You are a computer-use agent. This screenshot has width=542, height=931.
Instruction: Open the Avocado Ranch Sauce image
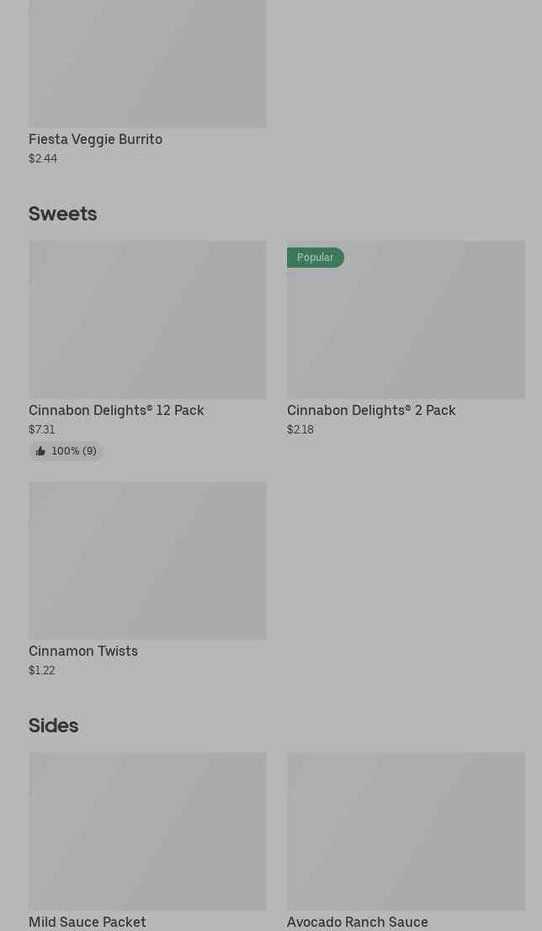[406, 832]
